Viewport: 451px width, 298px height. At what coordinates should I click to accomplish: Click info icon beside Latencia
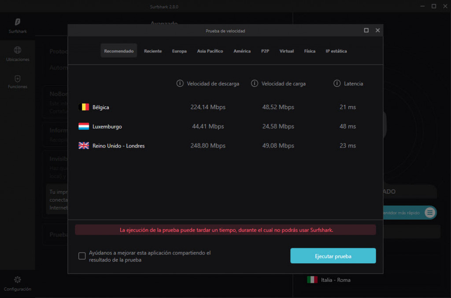pos(337,83)
